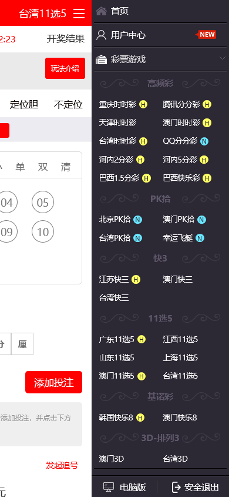
Task: Click the H badge beside 江苏快三
Action: point(136,279)
